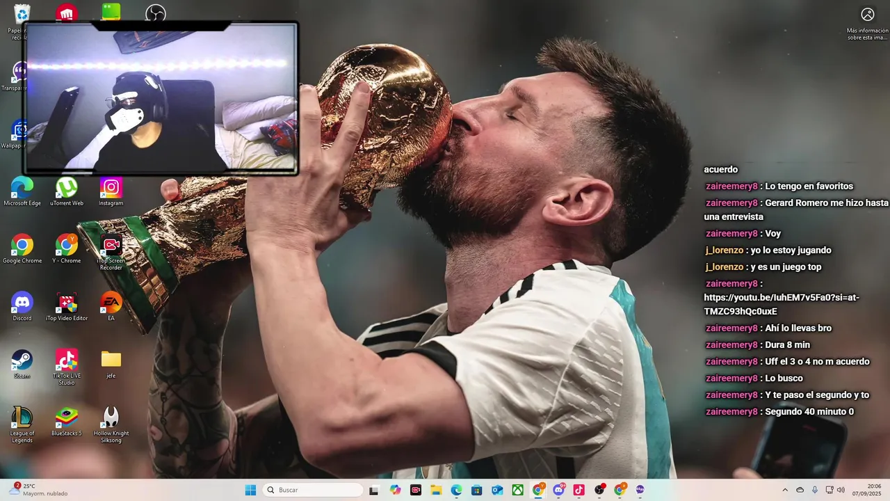Click the zaireemery8 message "Voy"
This screenshot has width=890, height=501.
[x=772, y=233]
